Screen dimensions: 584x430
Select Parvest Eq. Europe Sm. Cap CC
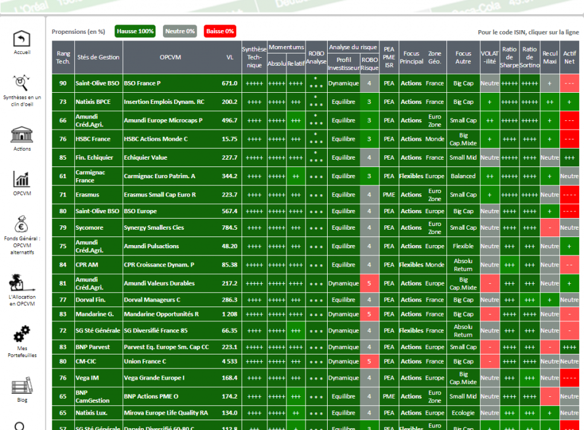click(315, 347)
